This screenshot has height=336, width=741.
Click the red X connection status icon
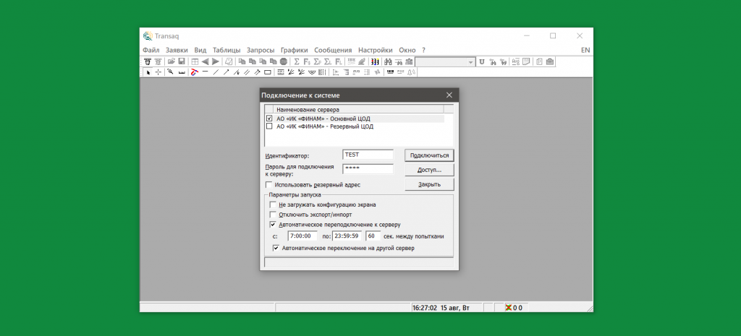pyautogui.click(x=509, y=308)
